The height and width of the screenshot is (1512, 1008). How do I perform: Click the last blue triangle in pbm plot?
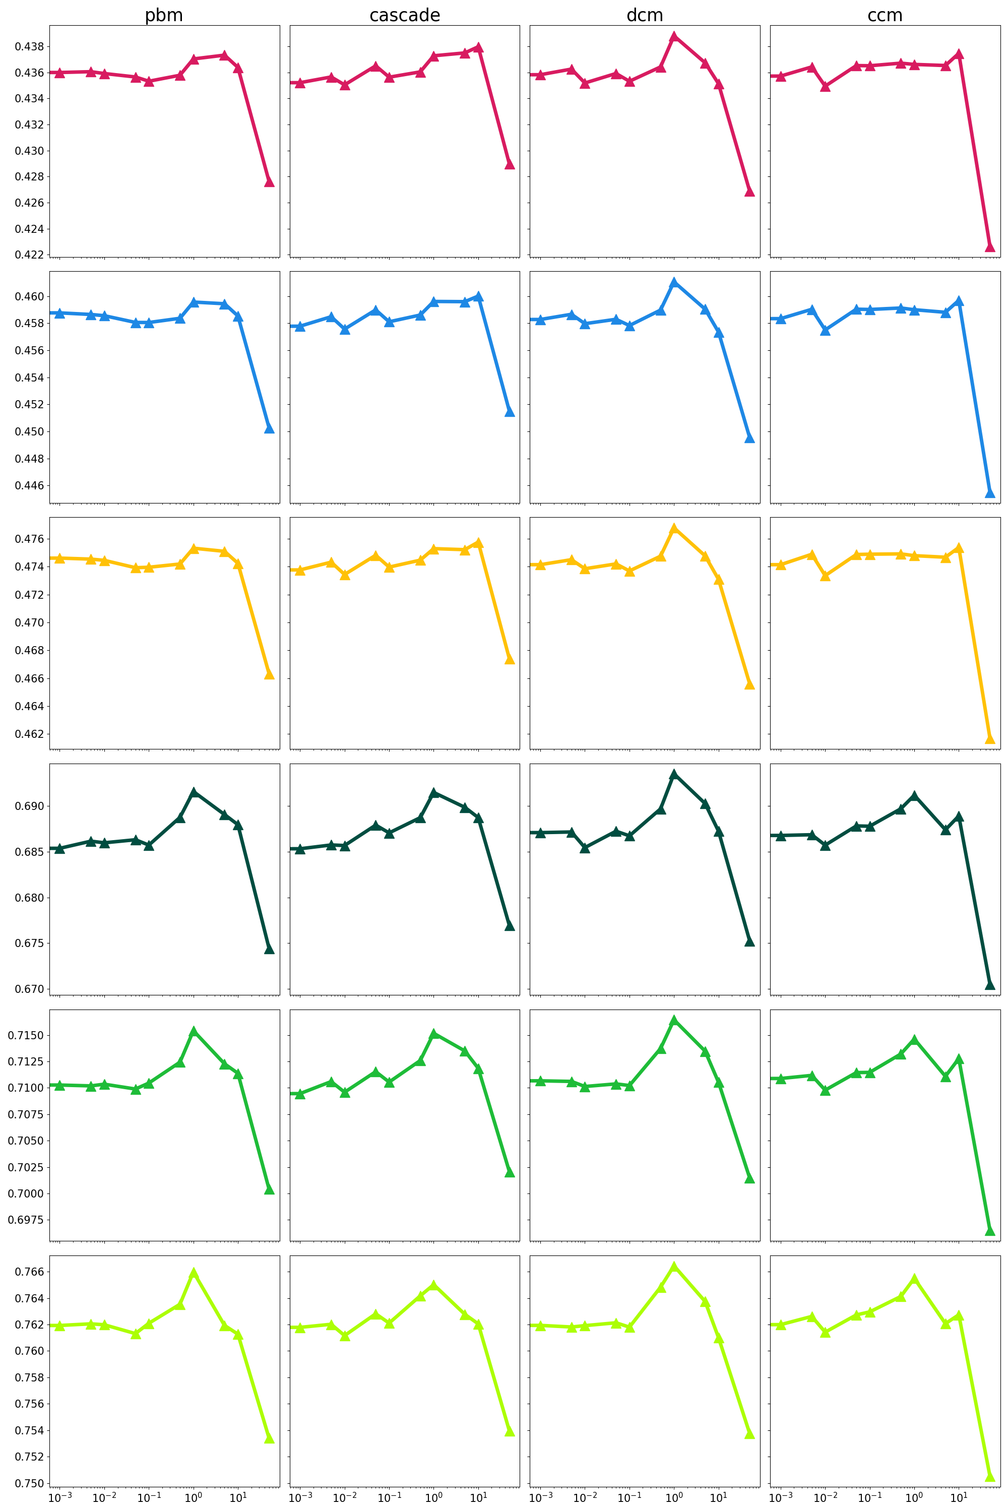click(269, 428)
